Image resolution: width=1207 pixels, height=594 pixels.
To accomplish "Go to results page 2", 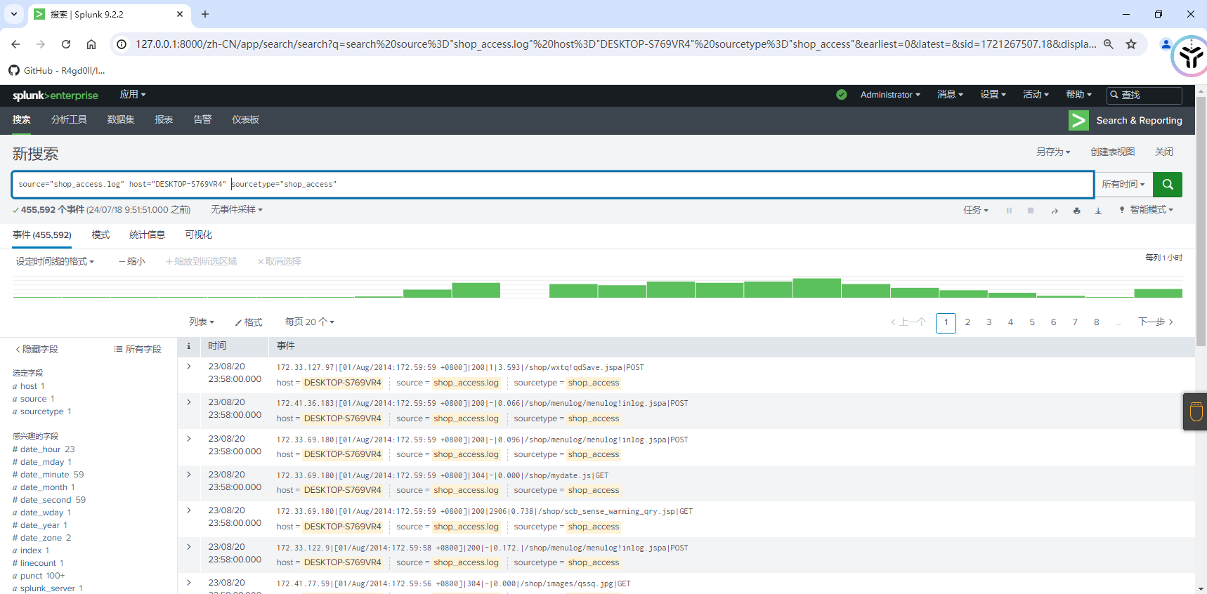I will point(967,322).
